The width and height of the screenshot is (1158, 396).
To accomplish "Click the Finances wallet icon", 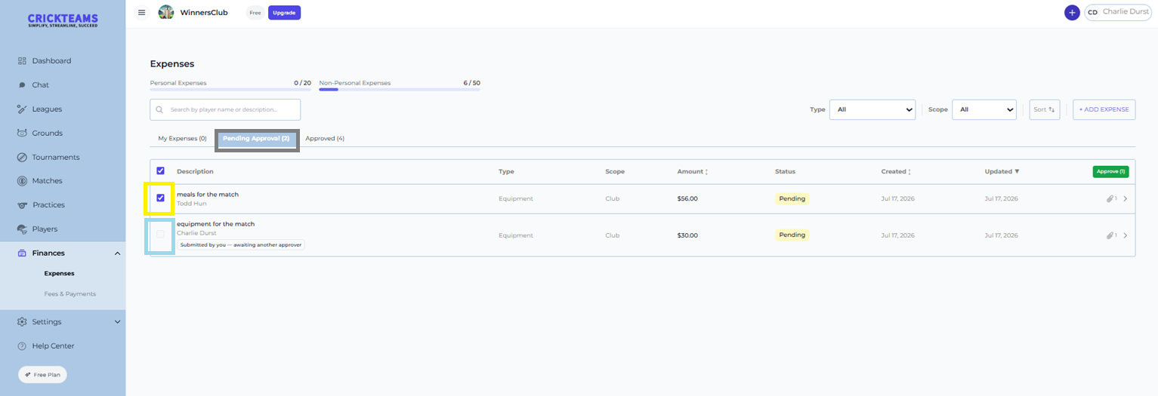I will pyautogui.click(x=22, y=253).
